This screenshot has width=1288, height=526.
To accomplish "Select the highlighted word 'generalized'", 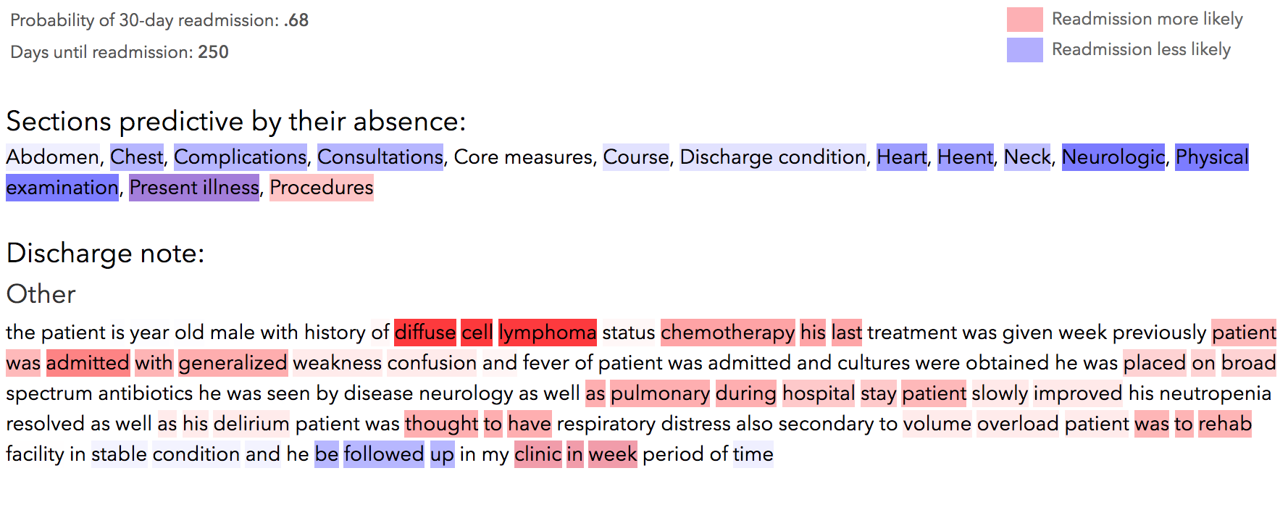I will (x=233, y=363).
